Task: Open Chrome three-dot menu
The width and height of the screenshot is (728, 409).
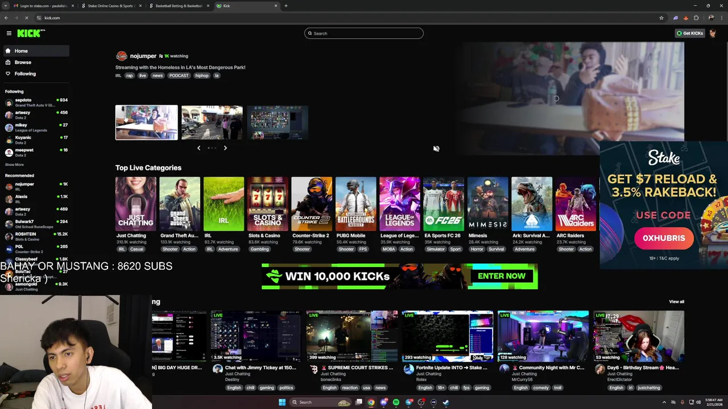Action: click(722, 18)
